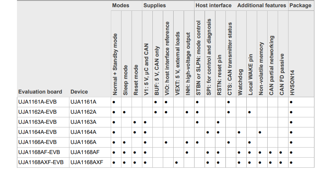
Task: Click the Package group header
Action: pos(300,5)
